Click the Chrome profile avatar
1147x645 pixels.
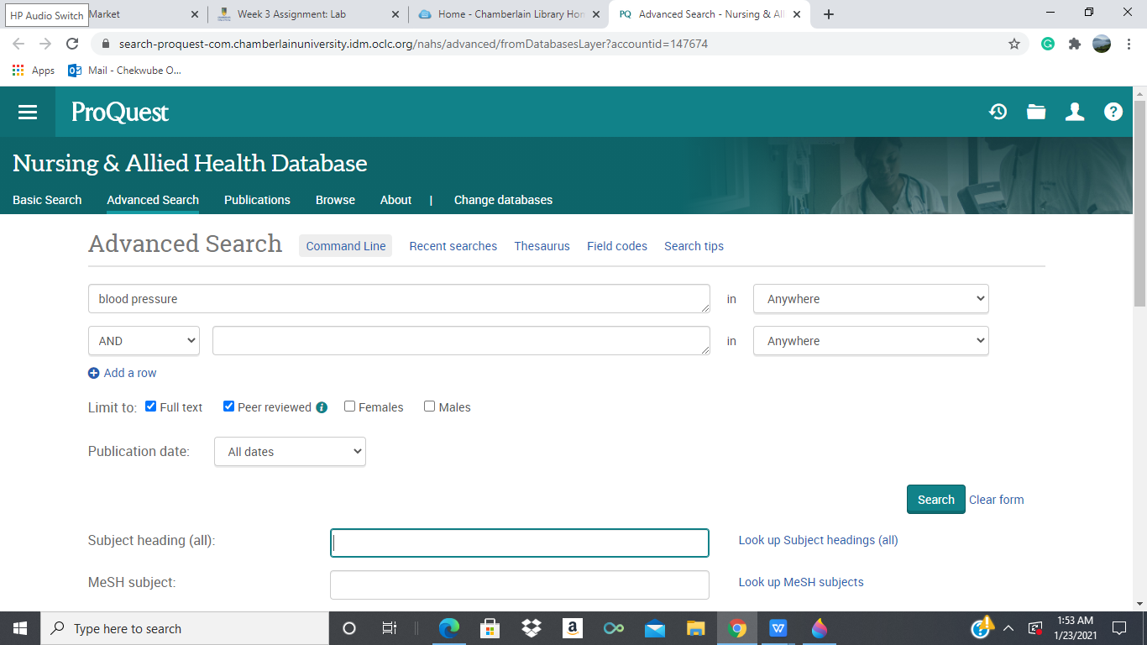[1102, 44]
